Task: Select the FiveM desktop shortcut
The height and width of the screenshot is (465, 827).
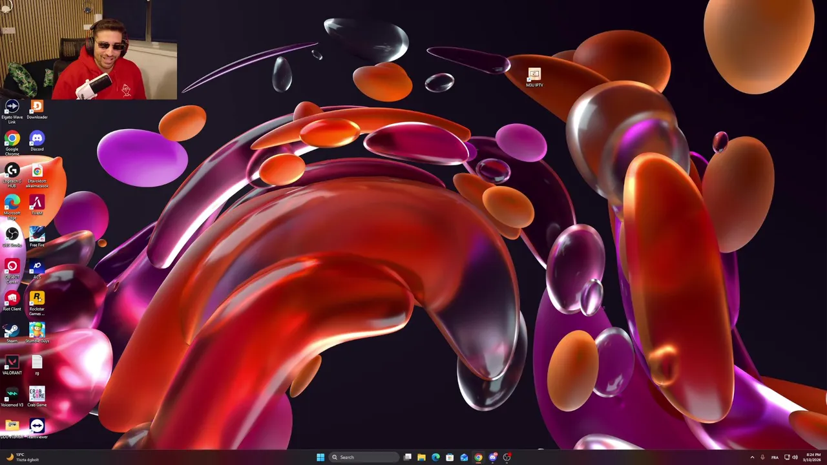Action: tap(37, 205)
